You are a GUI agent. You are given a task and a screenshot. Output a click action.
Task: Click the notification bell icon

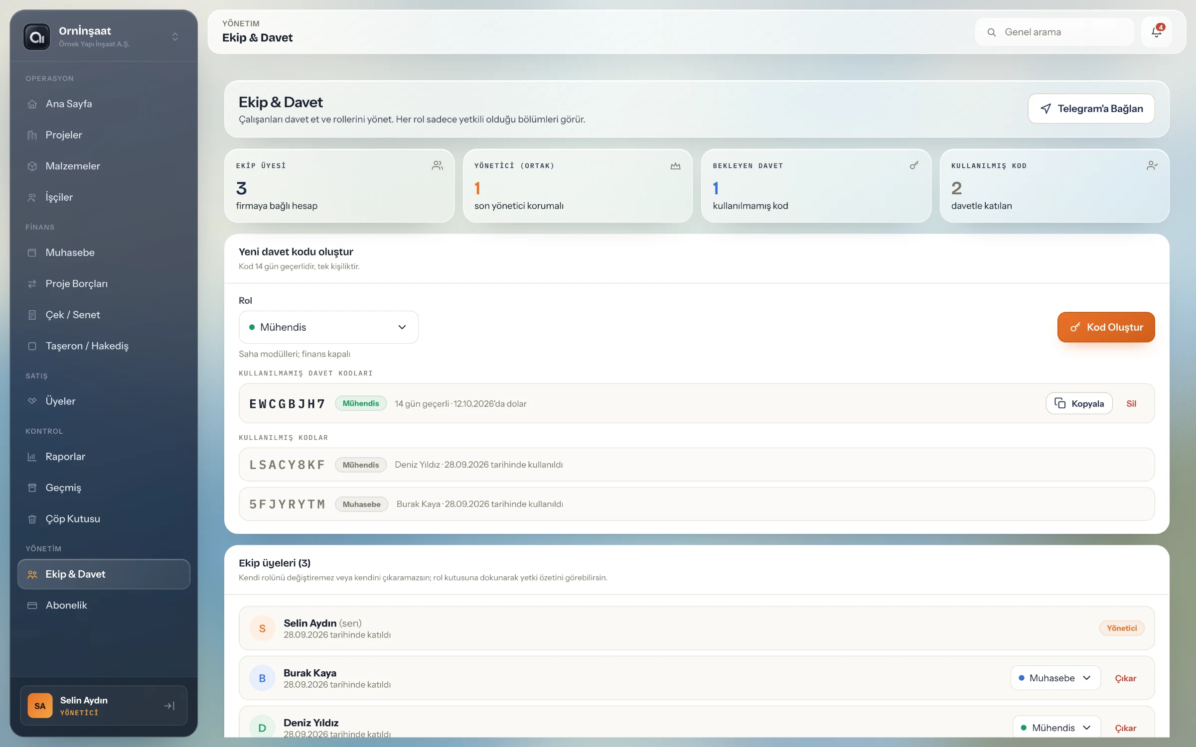click(x=1156, y=32)
